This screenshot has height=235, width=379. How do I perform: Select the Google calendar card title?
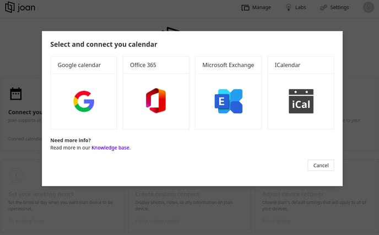(79, 65)
